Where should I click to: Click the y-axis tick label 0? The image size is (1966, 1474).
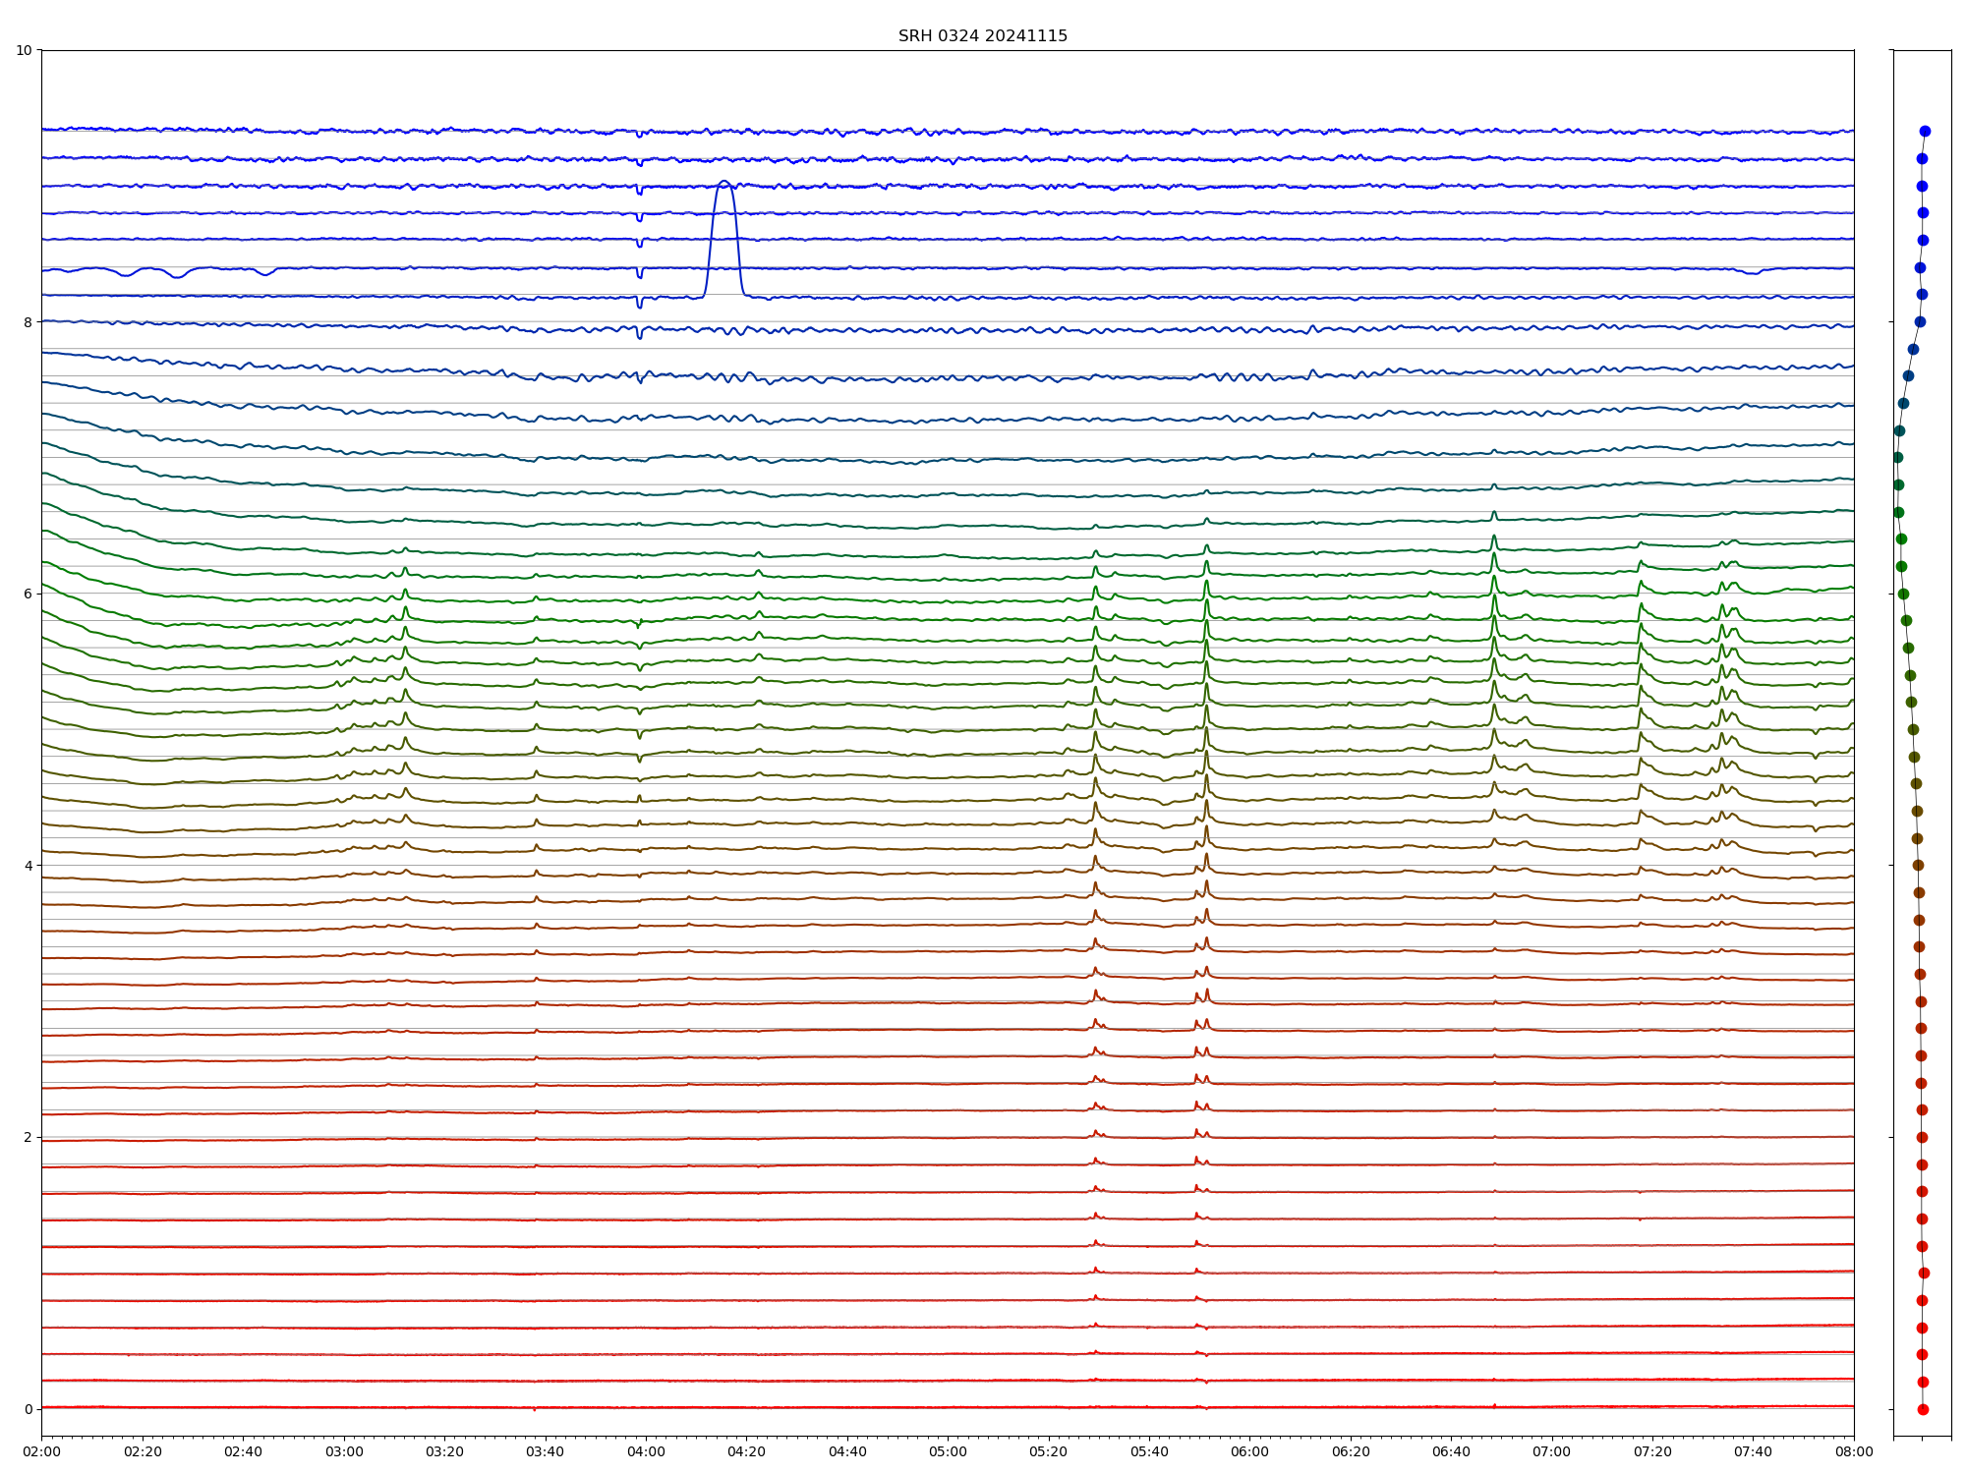click(28, 1409)
